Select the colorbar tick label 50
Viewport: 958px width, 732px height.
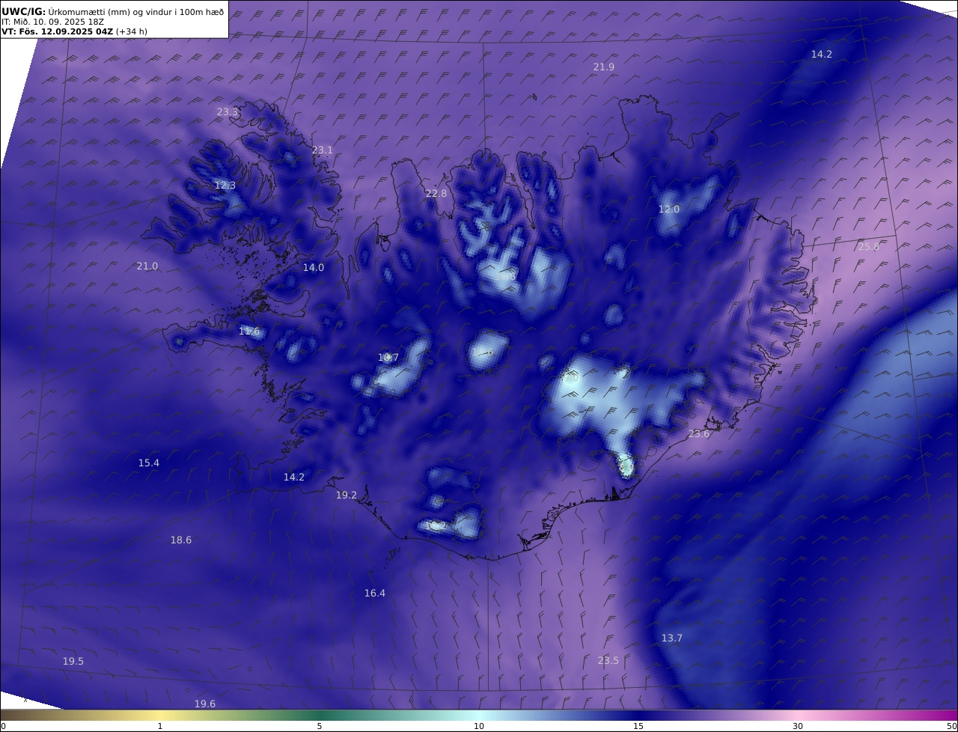[x=952, y=727]
